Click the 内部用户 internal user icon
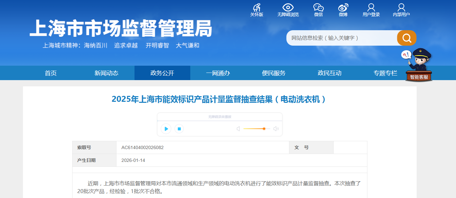Image resolution: width=456 pixels, height=198 pixels. click(401, 8)
